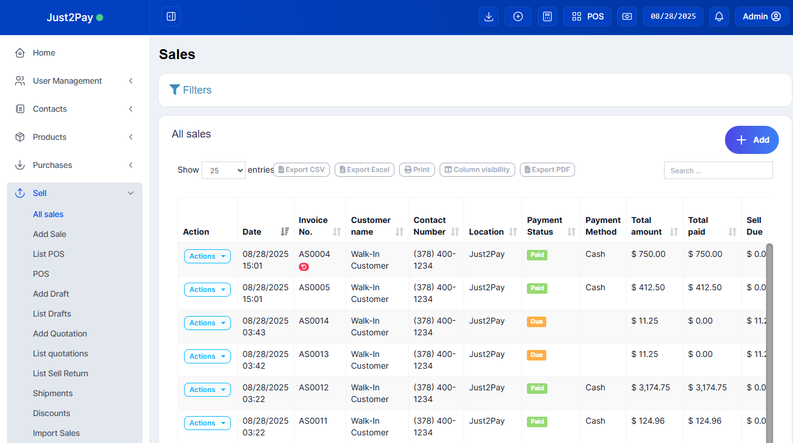Open notifications via the bell icon
This screenshot has height=443, width=793.
click(719, 16)
